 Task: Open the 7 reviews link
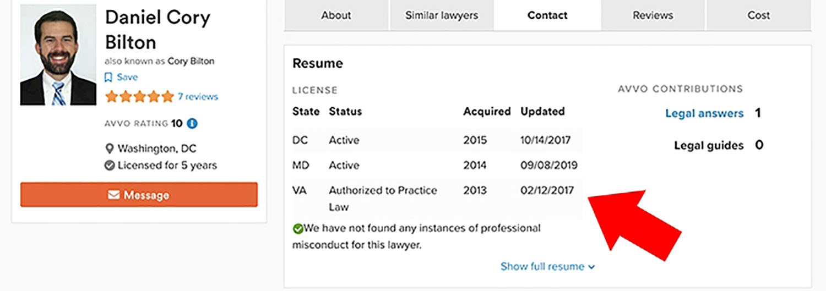[x=198, y=97]
